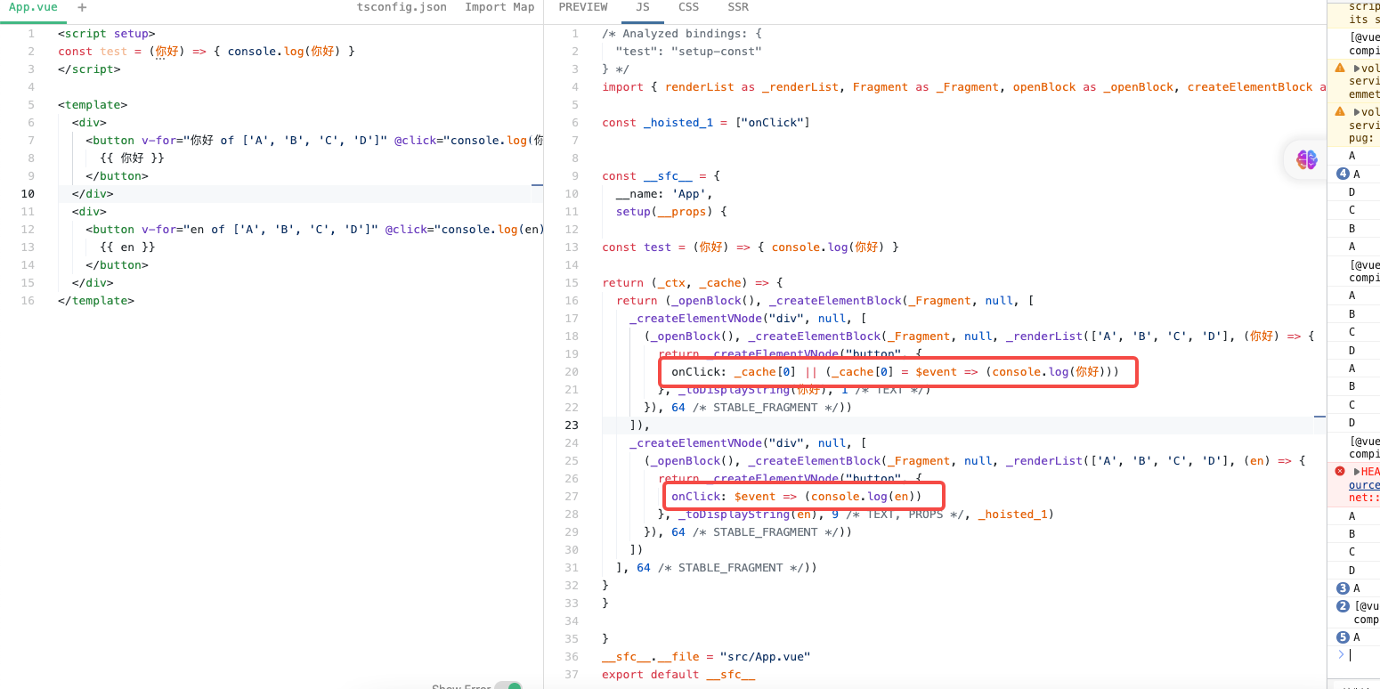Click the yellow warning triangle beside the volar emmet message
Image resolution: width=1380 pixels, height=689 pixels.
click(1340, 67)
